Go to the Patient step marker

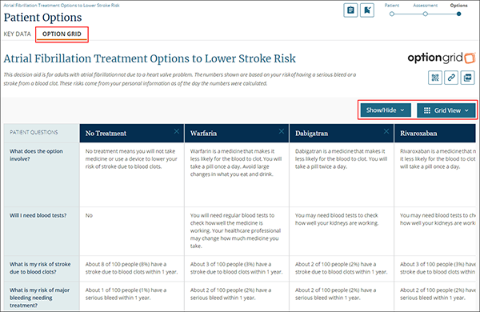coord(392,14)
